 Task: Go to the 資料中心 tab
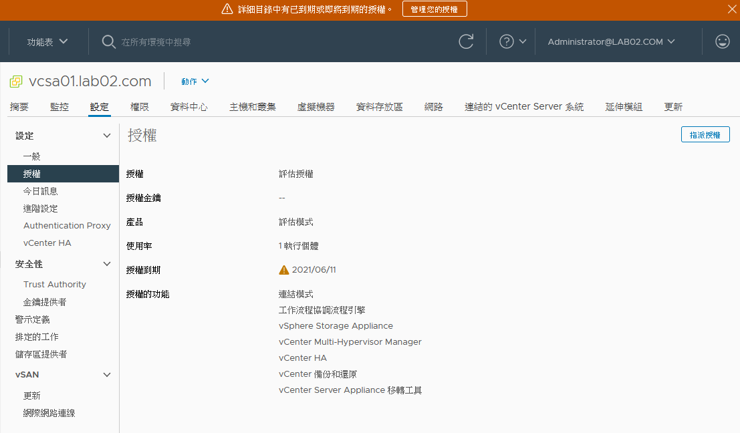click(x=189, y=107)
